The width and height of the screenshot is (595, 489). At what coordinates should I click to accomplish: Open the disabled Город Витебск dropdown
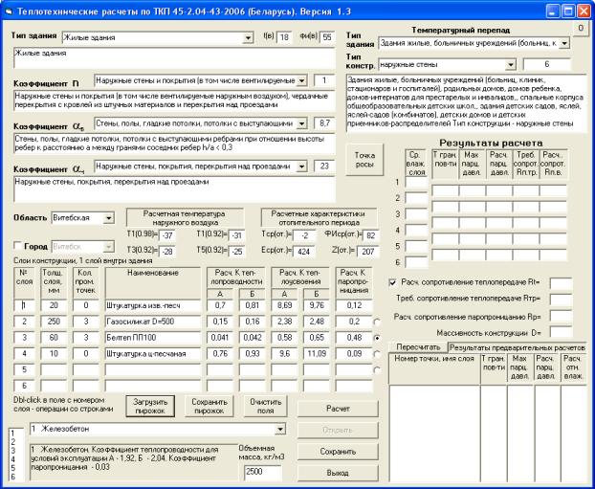point(108,246)
